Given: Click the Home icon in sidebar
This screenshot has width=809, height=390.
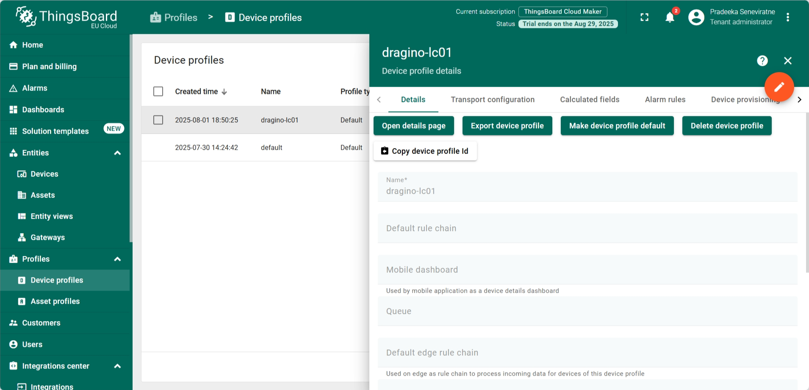Looking at the screenshot, I should click(14, 45).
